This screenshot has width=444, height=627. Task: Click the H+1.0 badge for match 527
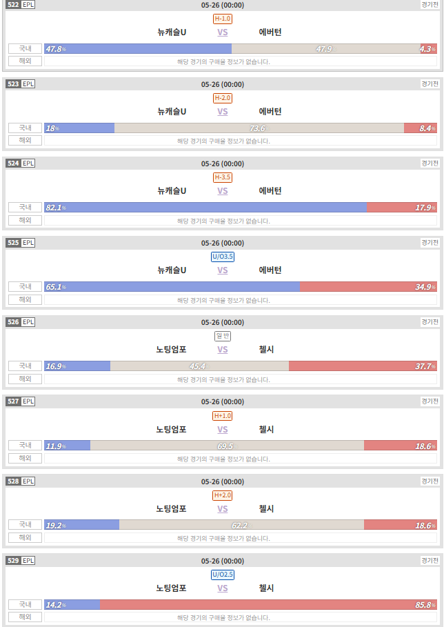tap(223, 416)
